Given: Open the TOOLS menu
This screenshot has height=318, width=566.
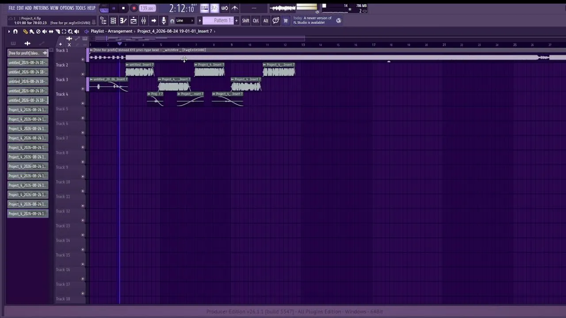Looking at the screenshot, I should coord(80,8).
